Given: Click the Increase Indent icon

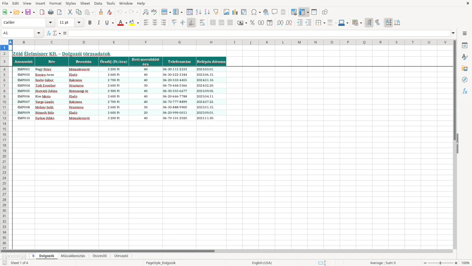Looking at the screenshot, I should tap(300, 23).
